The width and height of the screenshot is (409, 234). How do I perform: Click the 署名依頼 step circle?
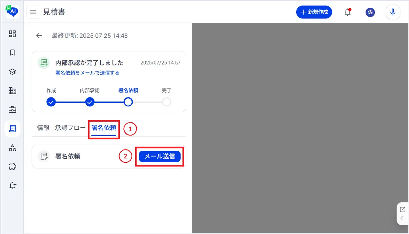(128, 102)
